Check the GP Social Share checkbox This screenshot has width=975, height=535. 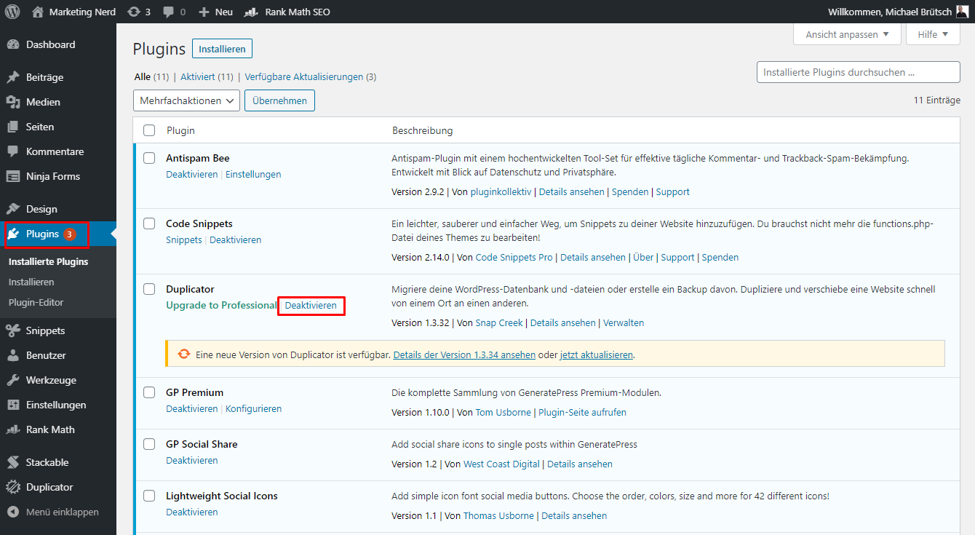tap(149, 444)
